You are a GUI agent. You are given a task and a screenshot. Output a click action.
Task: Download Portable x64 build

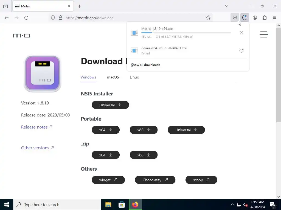pos(106,130)
